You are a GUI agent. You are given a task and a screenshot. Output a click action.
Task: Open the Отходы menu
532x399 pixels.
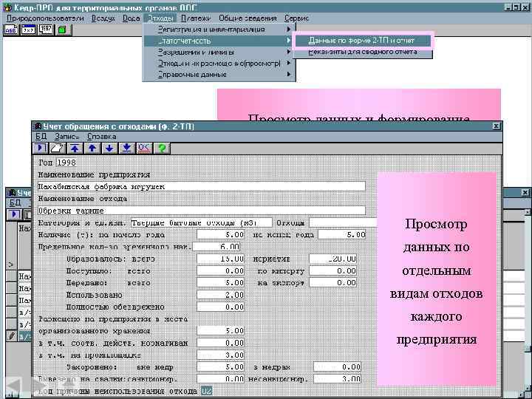pos(161,18)
